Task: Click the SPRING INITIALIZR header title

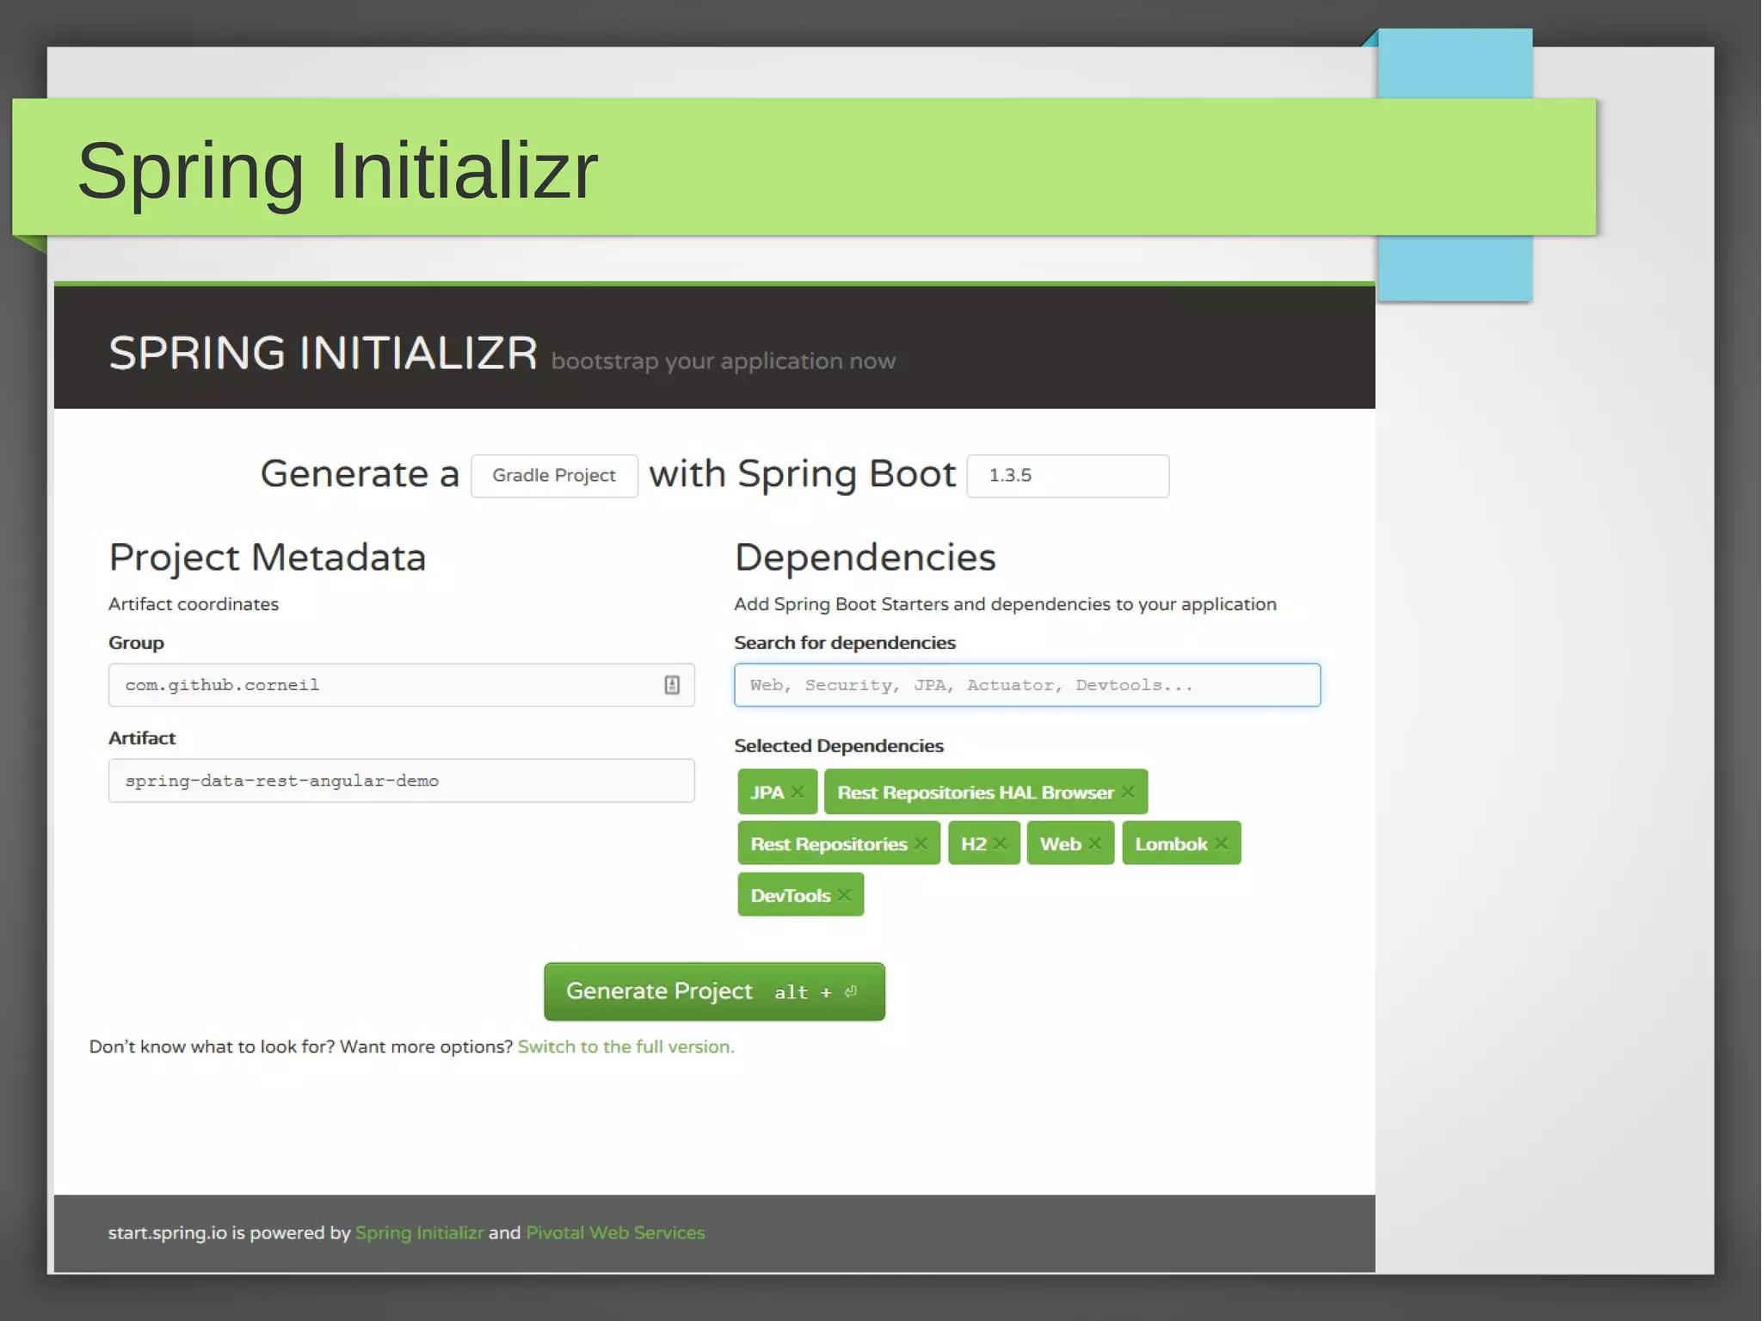Action: [x=323, y=354]
